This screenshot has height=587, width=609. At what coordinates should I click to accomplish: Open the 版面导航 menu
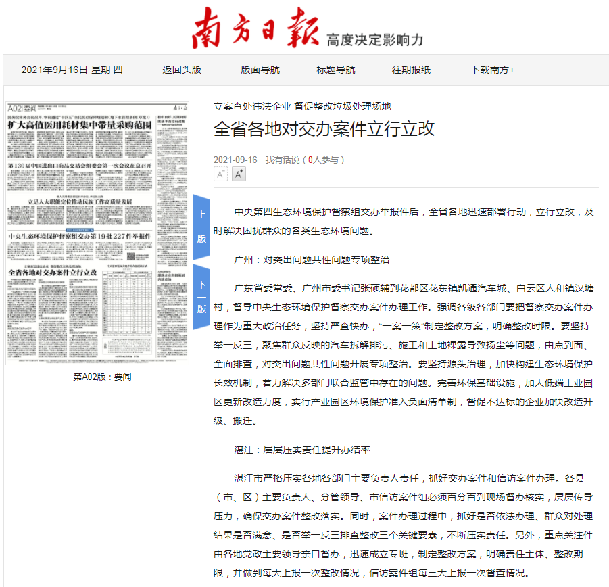pyautogui.click(x=260, y=70)
